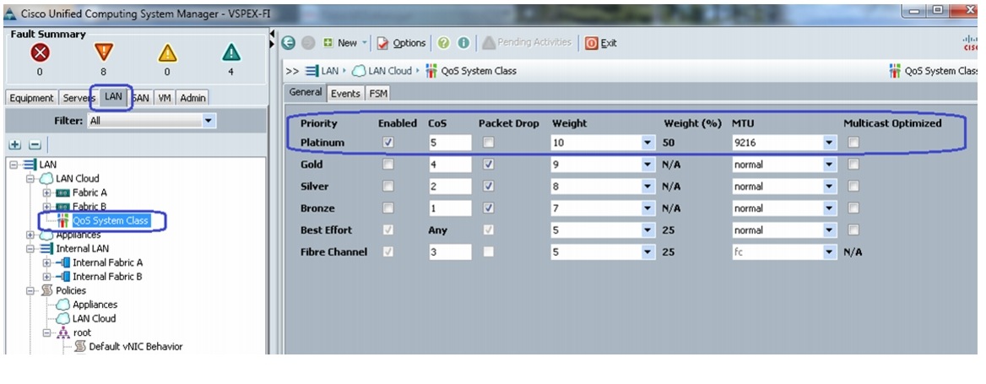Enable Multicast Optimized for Silver
The image size is (986, 384).
(x=853, y=186)
